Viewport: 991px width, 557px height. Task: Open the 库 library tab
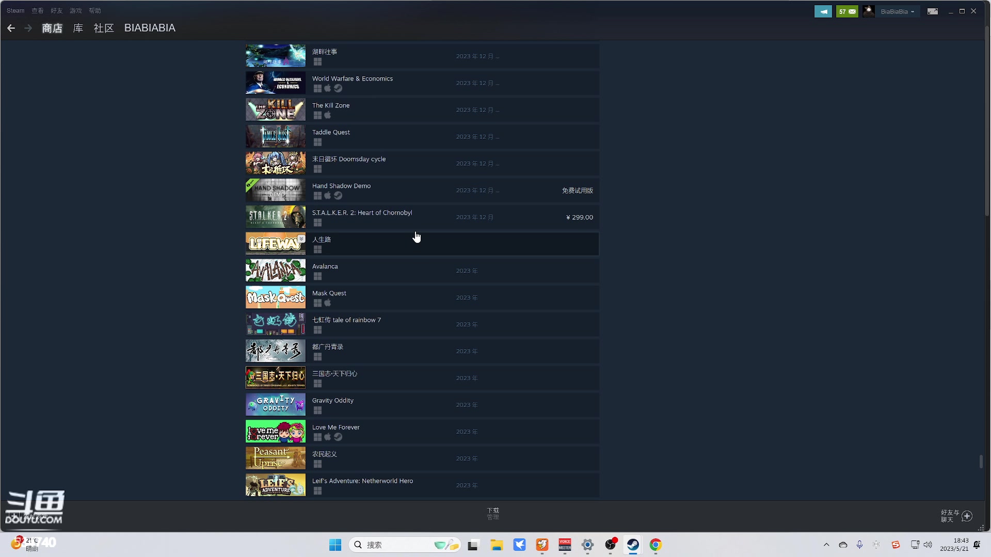(78, 28)
